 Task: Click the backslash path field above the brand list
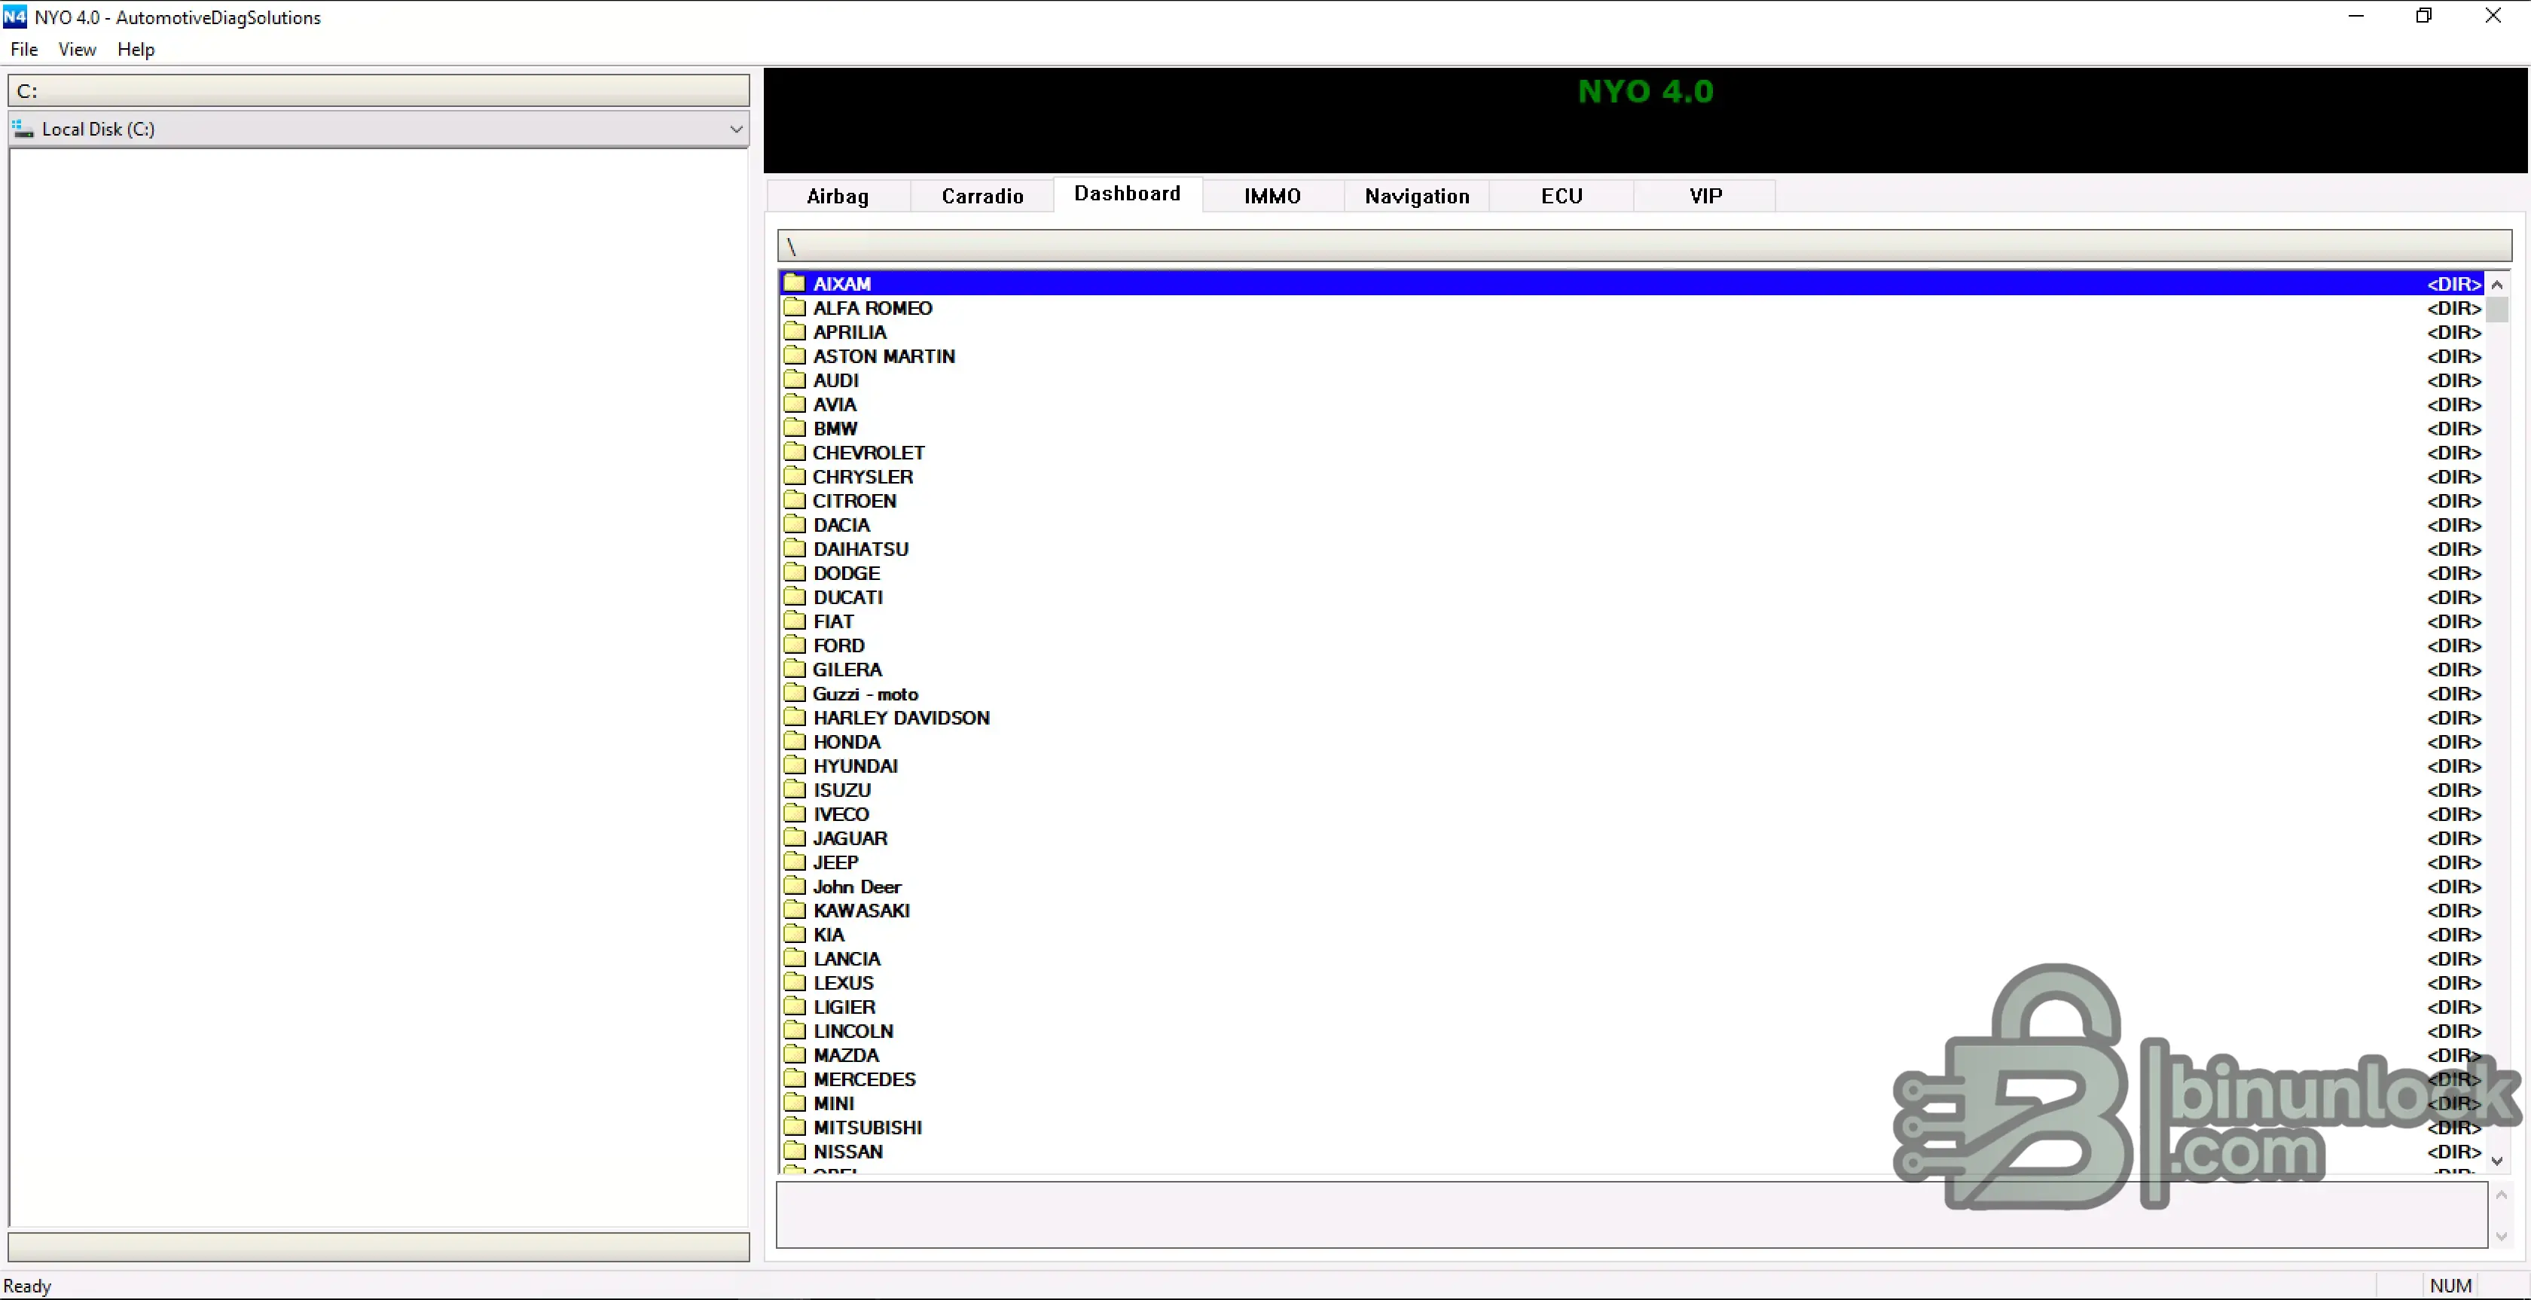tap(1644, 246)
